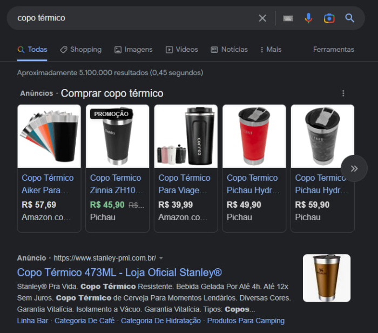
Task: Open search by image camera icon
Action: coord(329,18)
